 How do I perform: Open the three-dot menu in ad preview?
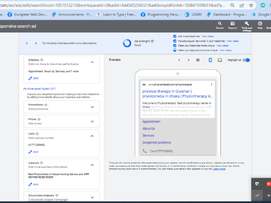(x=212, y=84)
